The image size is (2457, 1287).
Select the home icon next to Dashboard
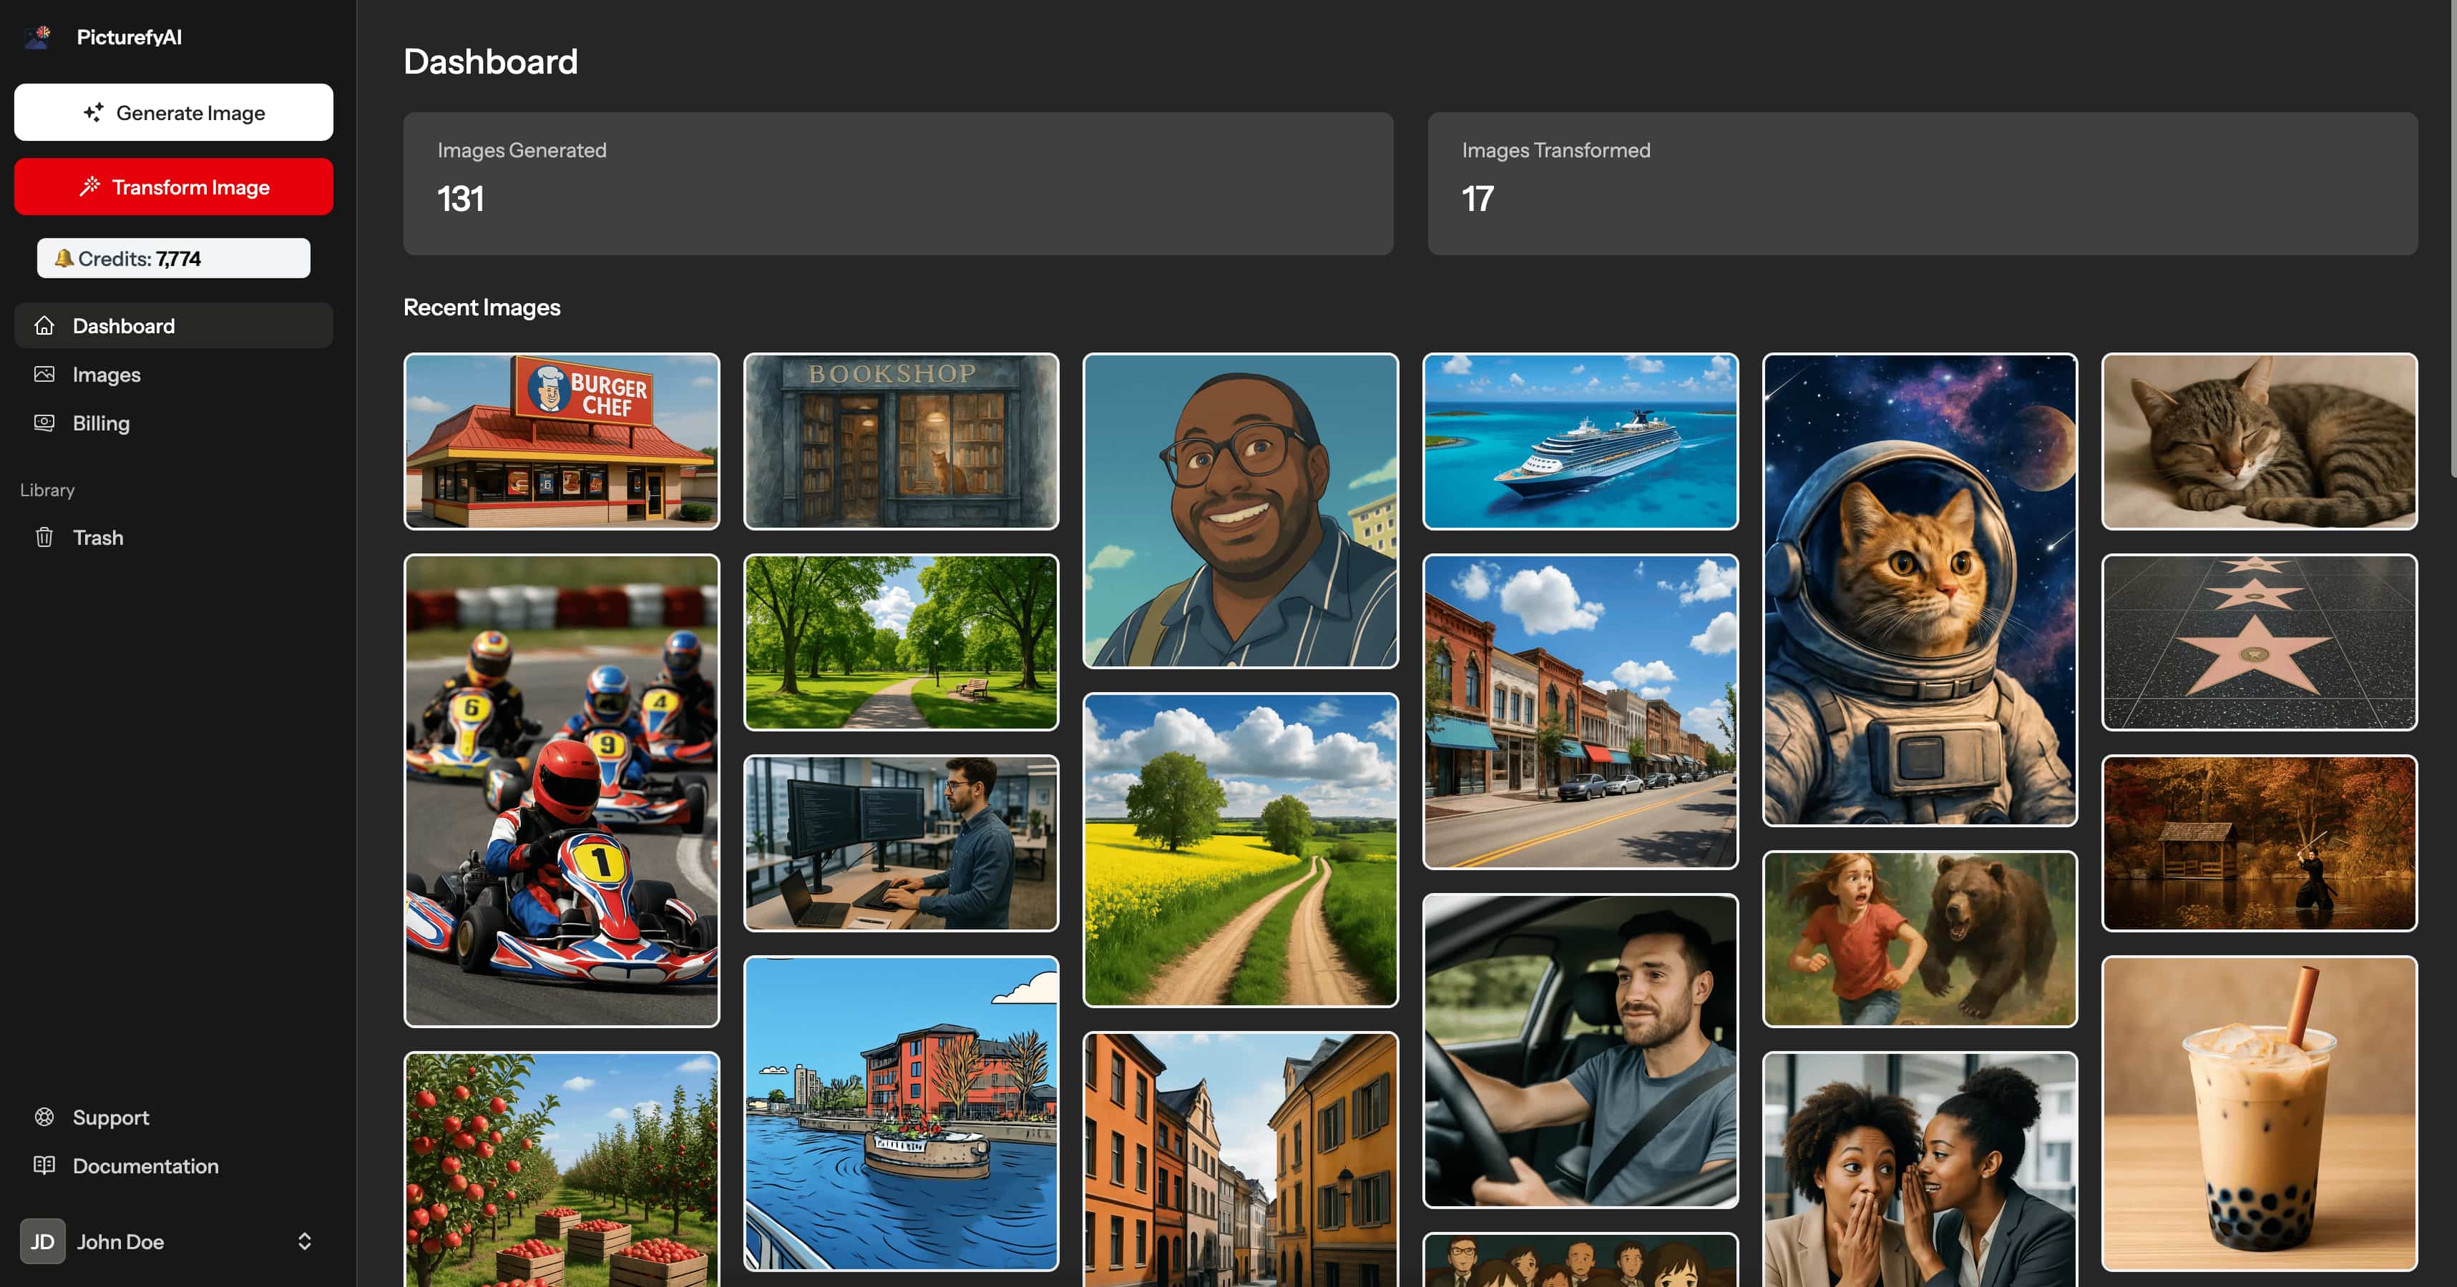pyautogui.click(x=45, y=325)
